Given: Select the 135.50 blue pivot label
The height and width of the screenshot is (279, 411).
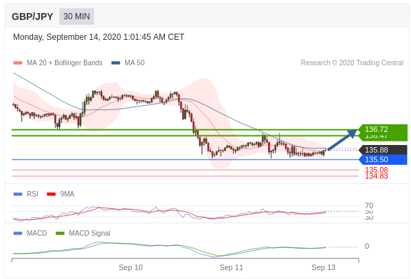Looking at the screenshot, I should [382, 159].
